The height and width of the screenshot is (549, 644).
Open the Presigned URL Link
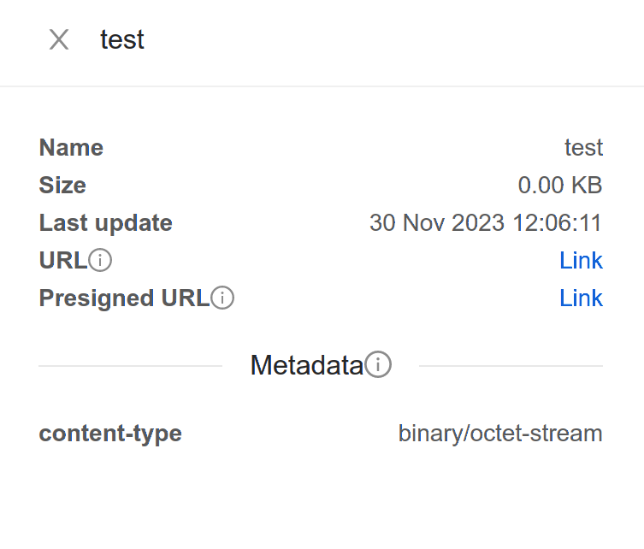click(581, 298)
